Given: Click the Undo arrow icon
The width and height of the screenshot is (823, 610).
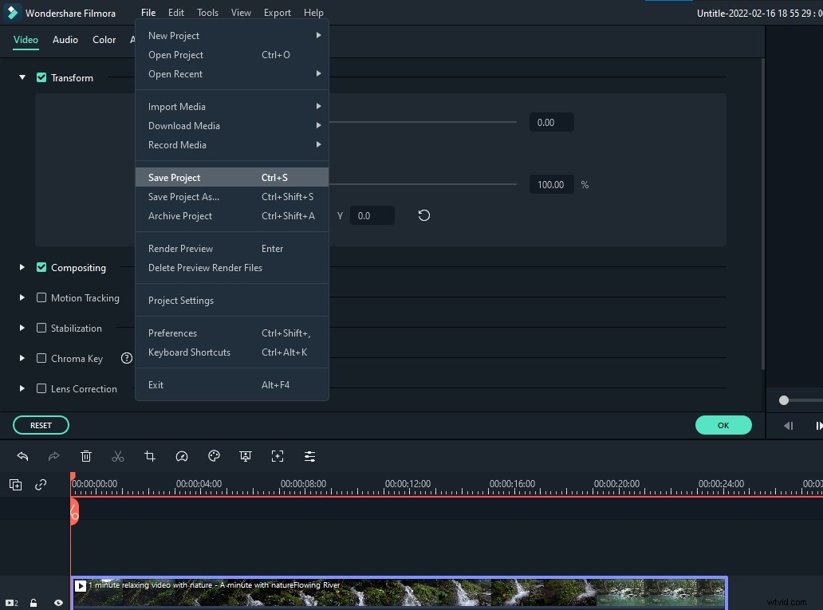Looking at the screenshot, I should tap(22, 456).
